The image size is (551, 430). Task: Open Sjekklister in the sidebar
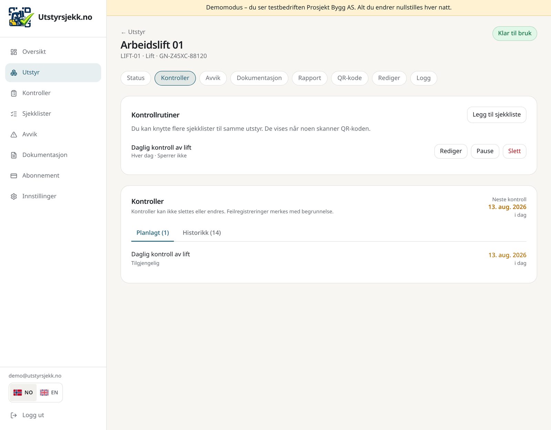(53, 114)
